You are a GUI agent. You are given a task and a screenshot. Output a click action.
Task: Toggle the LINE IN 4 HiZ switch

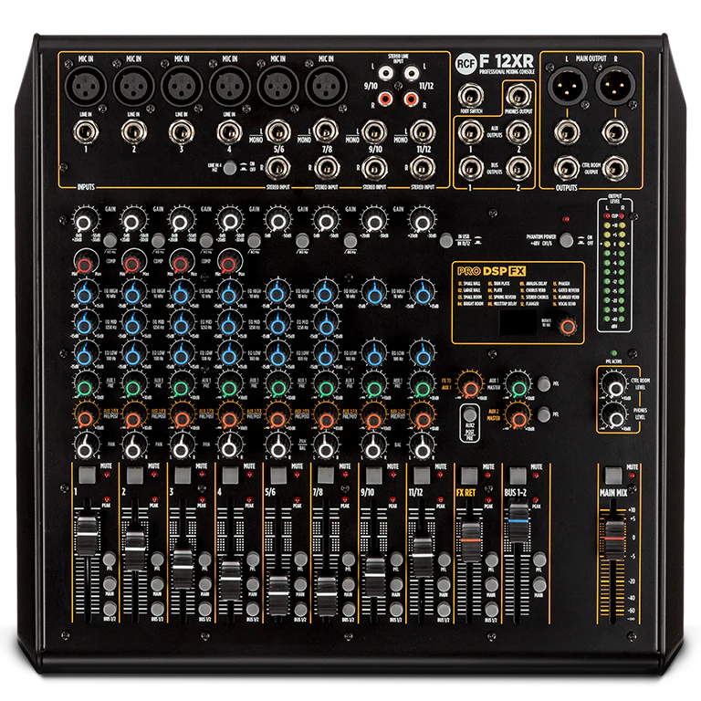click(230, 168)
